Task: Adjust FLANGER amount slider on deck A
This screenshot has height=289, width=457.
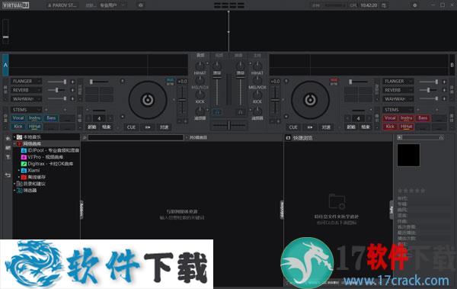Action: coord(57,82)
